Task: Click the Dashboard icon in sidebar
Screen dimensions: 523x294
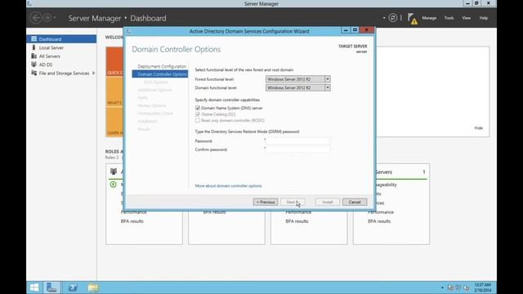Action: tap(34, 39)
